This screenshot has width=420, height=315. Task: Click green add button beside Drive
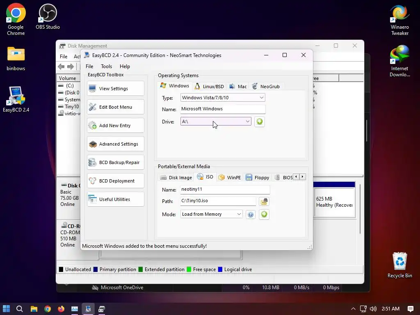(x=260, y=121)
